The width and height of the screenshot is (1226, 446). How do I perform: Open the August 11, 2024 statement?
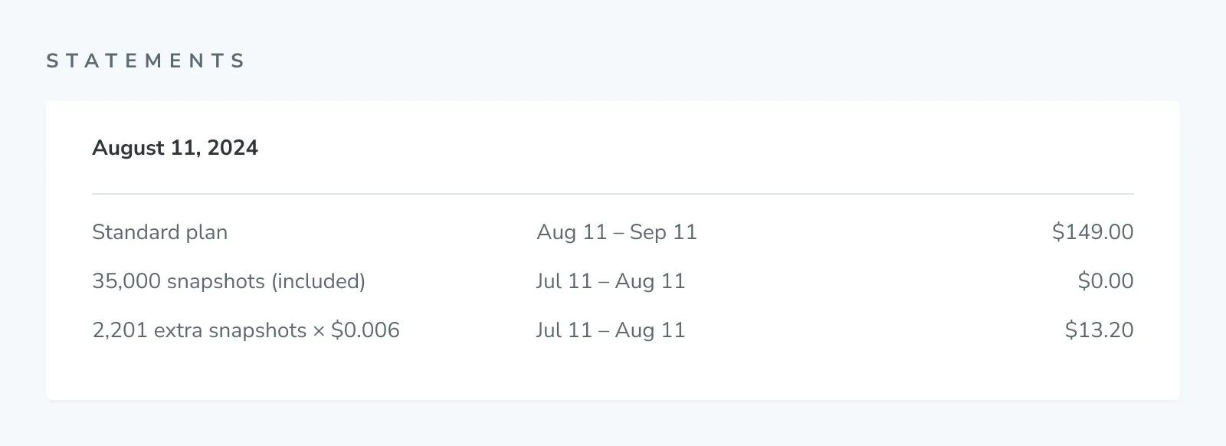tap(175, 148)
